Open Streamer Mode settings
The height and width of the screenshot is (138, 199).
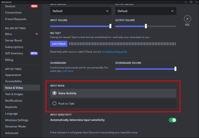[x=15, y=127]
